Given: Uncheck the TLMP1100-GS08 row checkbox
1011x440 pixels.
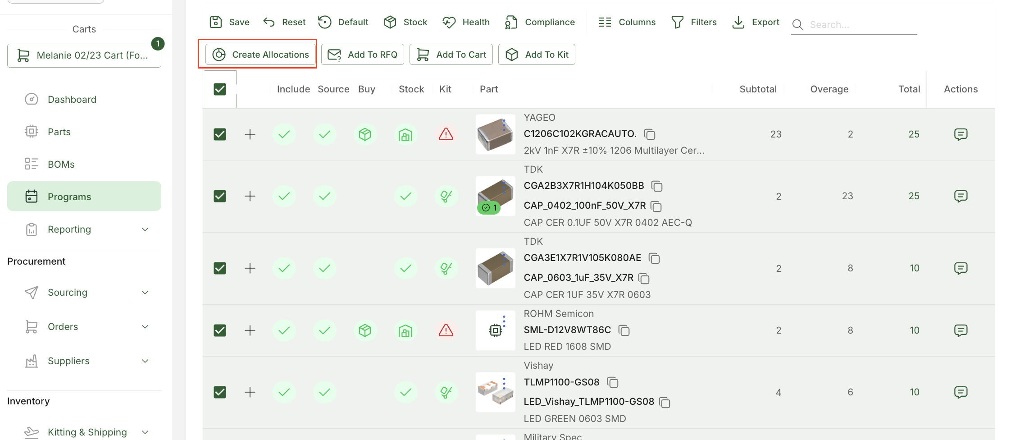Looking at the screenshot, I should (x=220, y=392).
